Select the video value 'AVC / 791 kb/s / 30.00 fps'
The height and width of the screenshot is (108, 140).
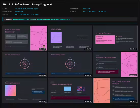point(95,12)
